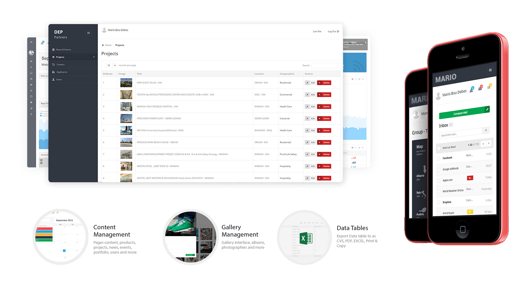This screenshot has width=519, height=292.
Task: Tap the phone's hamburger menu icon
Action: tap(490, 70)
